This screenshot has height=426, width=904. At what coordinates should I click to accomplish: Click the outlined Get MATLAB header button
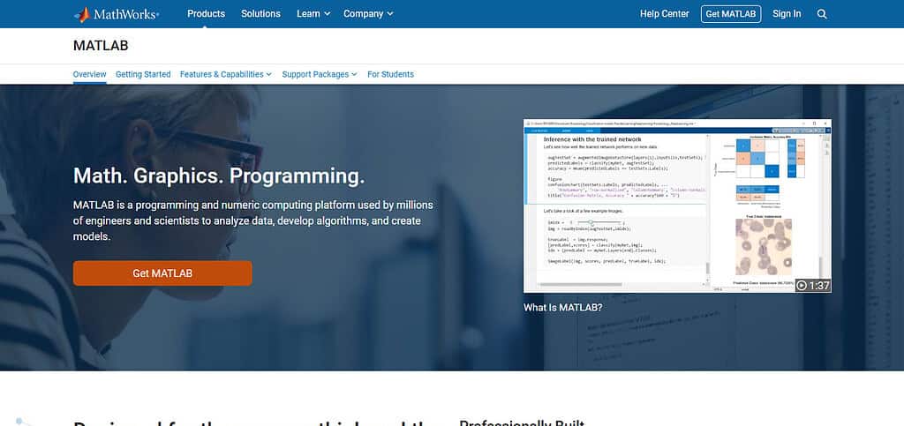(730, 14)
